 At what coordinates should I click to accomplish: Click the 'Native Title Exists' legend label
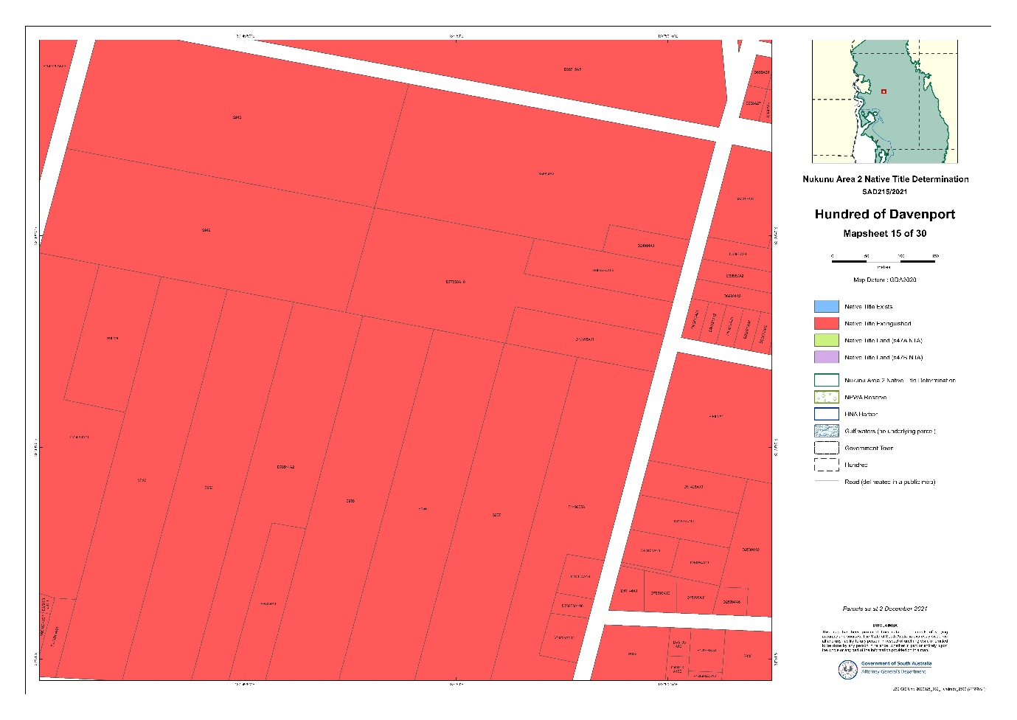click(x=868, y=307)
